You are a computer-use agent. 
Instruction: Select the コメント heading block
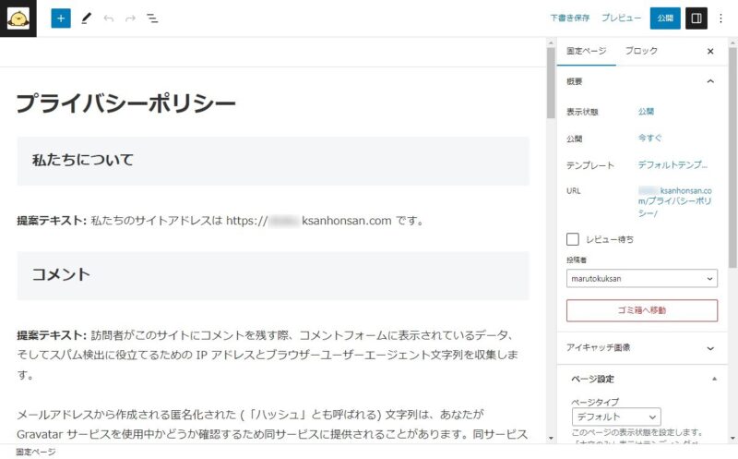[x=273, y=275]
